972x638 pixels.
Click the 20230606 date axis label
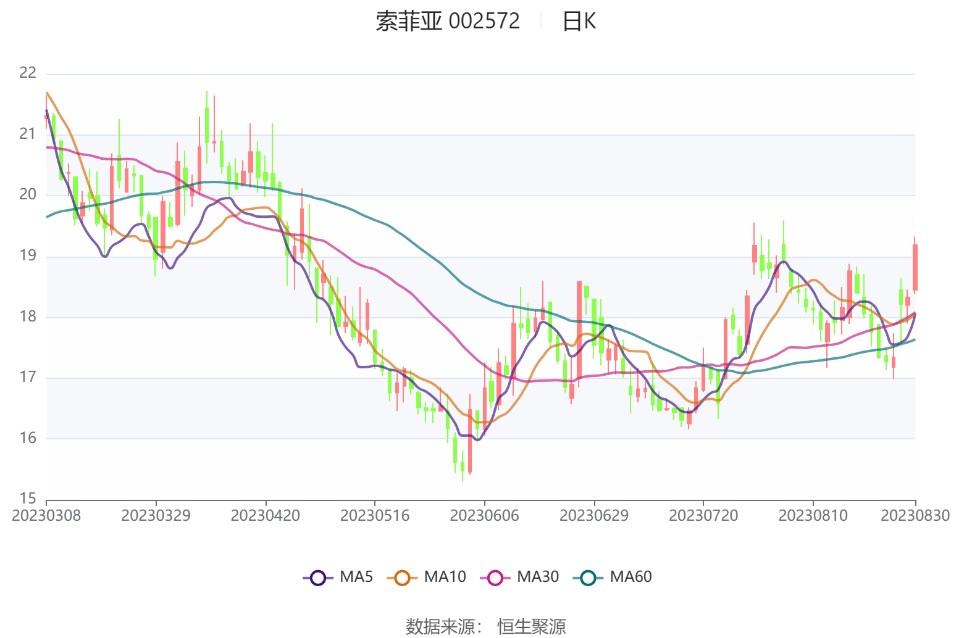[484, 516]
